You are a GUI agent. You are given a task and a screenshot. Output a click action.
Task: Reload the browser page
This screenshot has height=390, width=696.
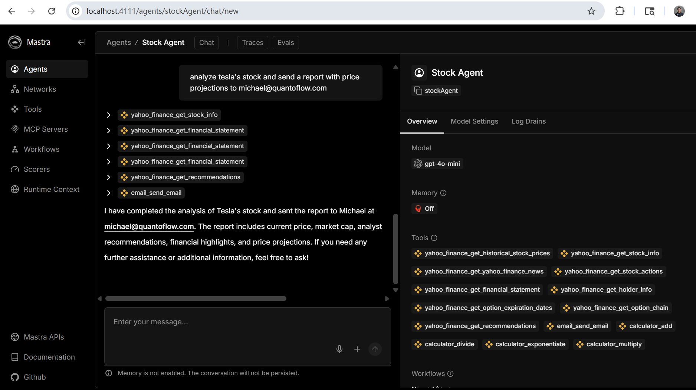click(x=52, y=11)
